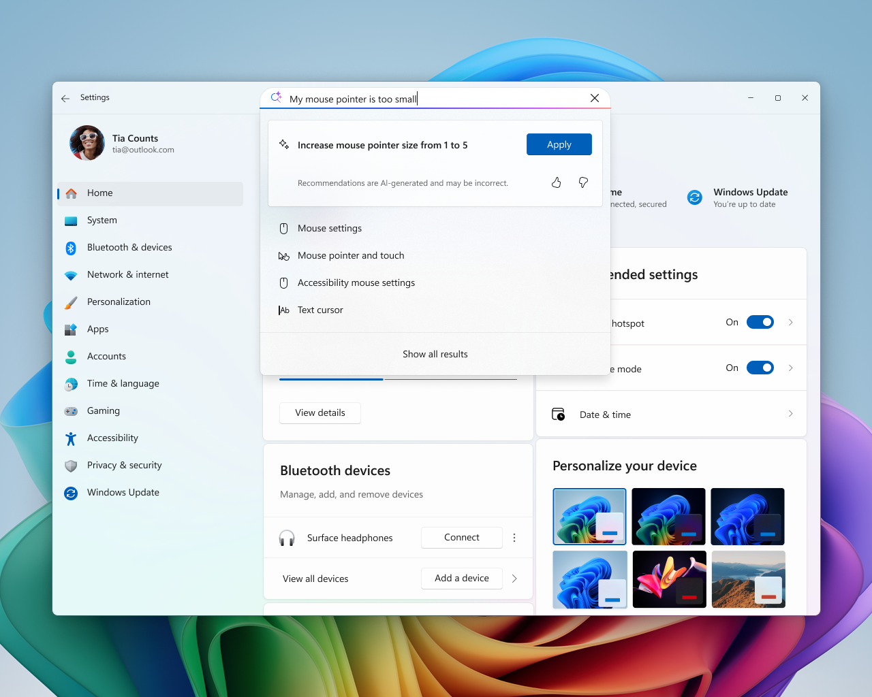The image size is (872, 697).
Task: Click the Date & time calendar clock icon
Action: (558, 414)
